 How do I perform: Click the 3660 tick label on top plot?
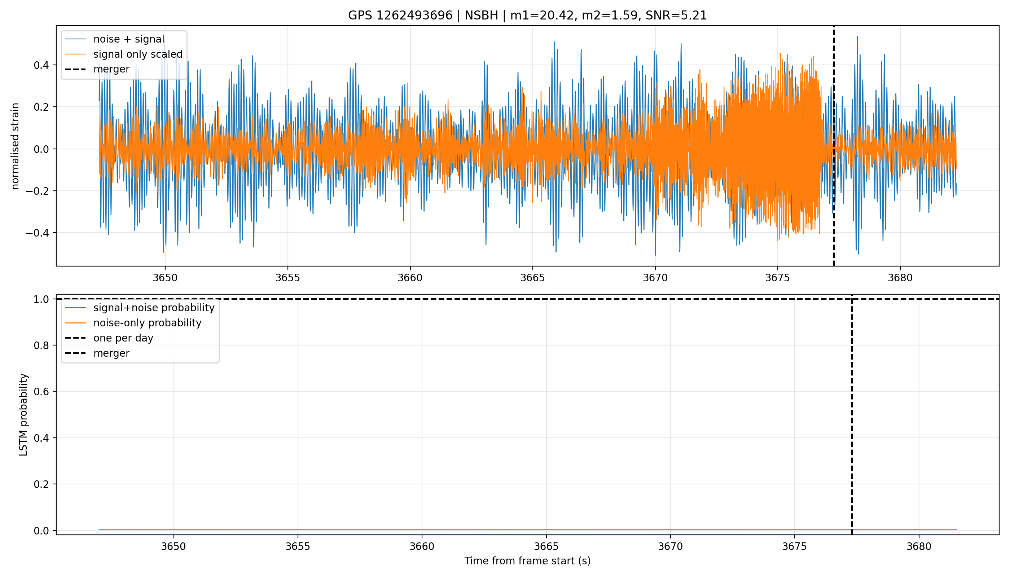tap(410, 278)
